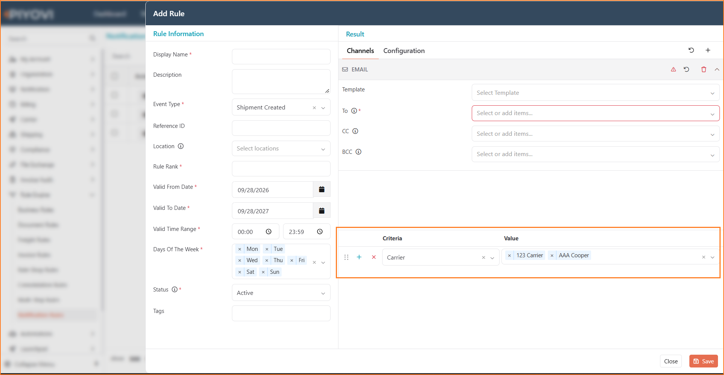Image resolution: width=724 pixels, height=375 pixels.
Task: Click the info icon next to To
Action: pos(354,111)
